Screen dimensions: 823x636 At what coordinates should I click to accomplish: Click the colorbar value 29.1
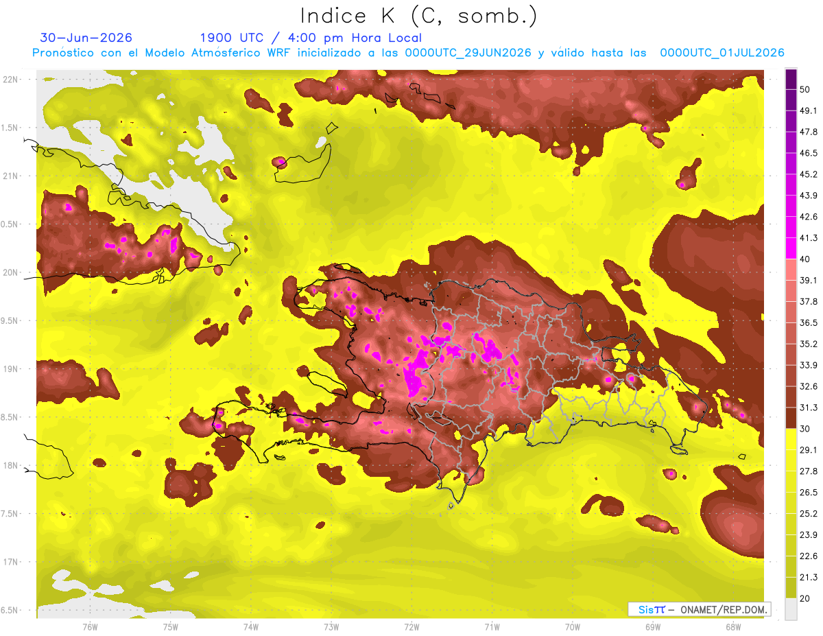pos(809,449)
